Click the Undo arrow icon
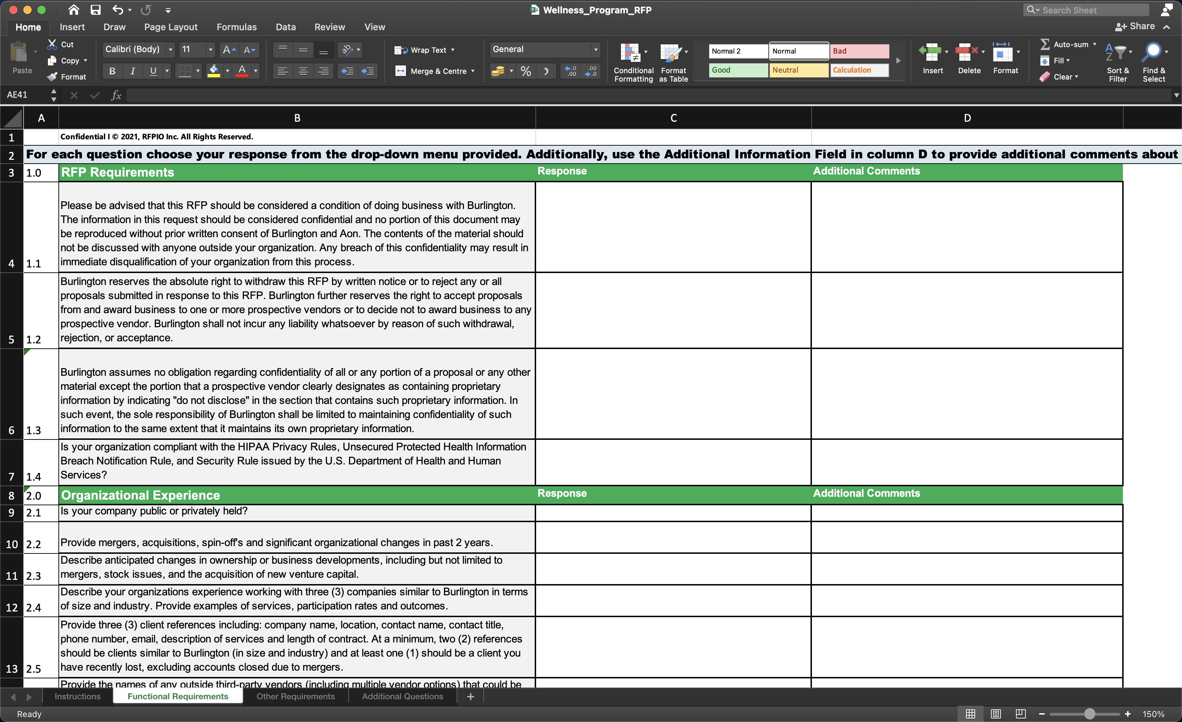Image resolution: width=1182 pixels, height=722 pixels. 117,10
